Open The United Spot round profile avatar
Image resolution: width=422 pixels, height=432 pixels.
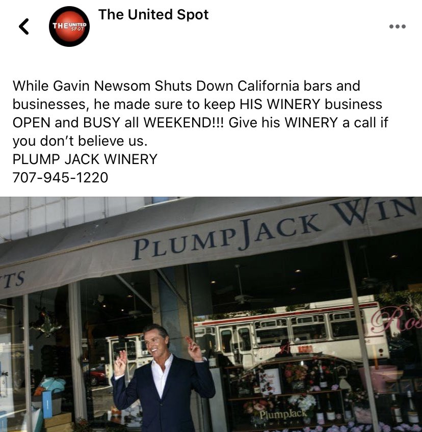(x=69, y=26)
